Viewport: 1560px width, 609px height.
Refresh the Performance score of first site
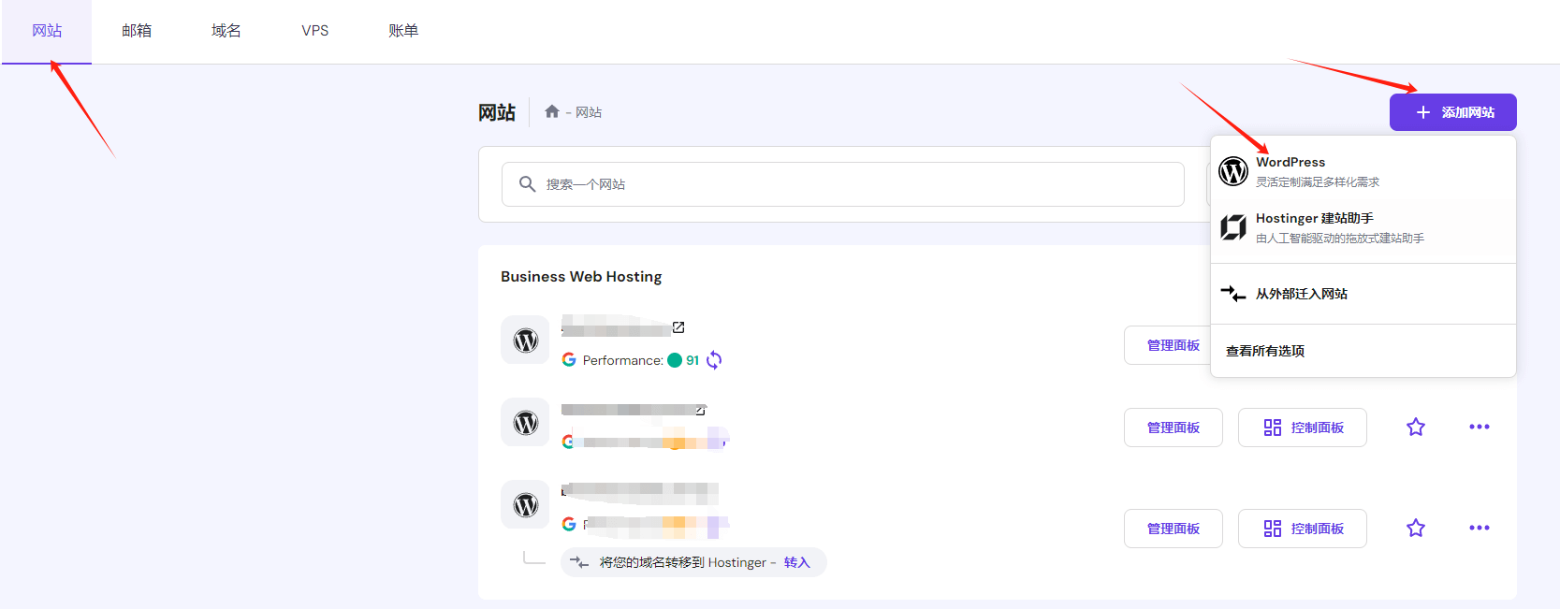tap(714, 360)
